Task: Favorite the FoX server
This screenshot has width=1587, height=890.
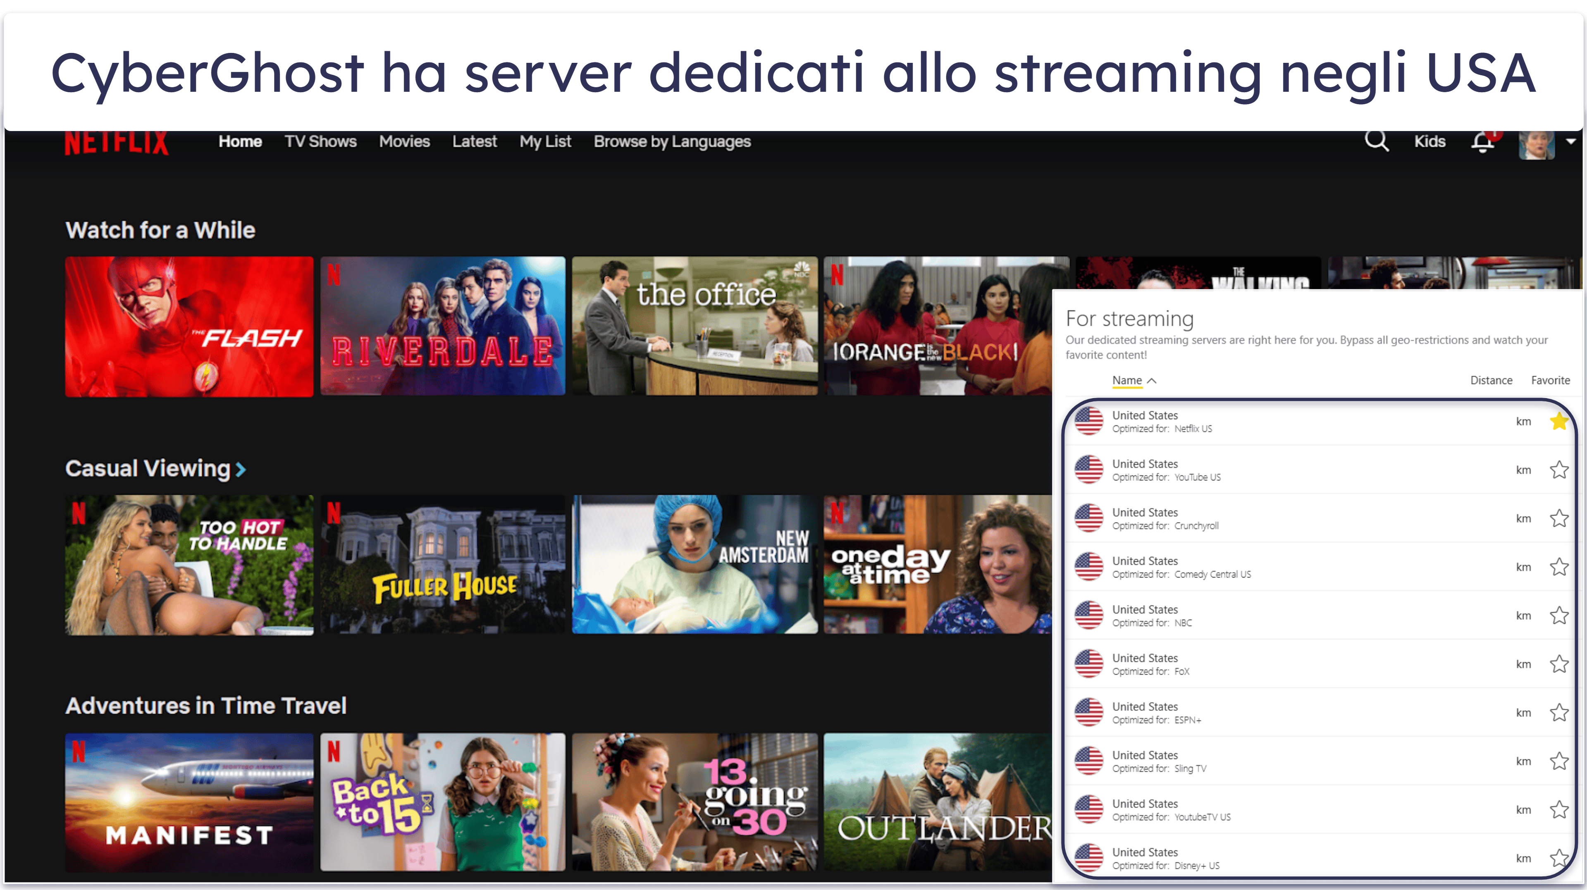Action: (x=1558, y=664)
